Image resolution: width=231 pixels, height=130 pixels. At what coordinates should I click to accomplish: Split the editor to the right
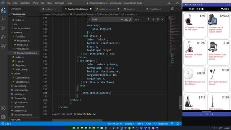[173, 9]
